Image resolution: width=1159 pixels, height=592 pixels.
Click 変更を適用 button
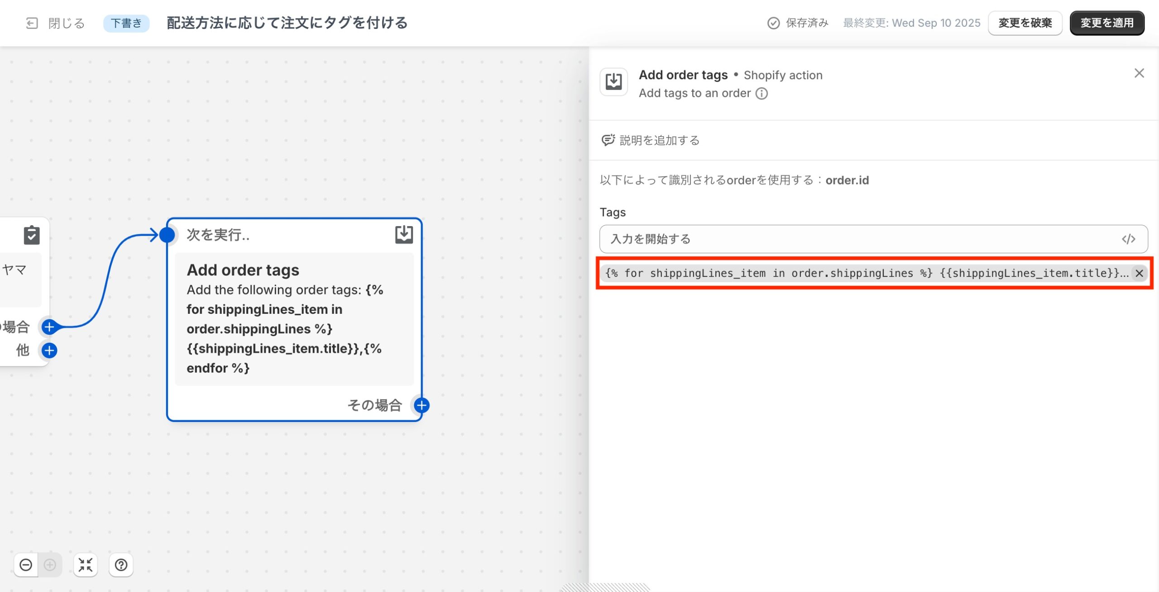pyautogui.click(x=1106, y=23)
